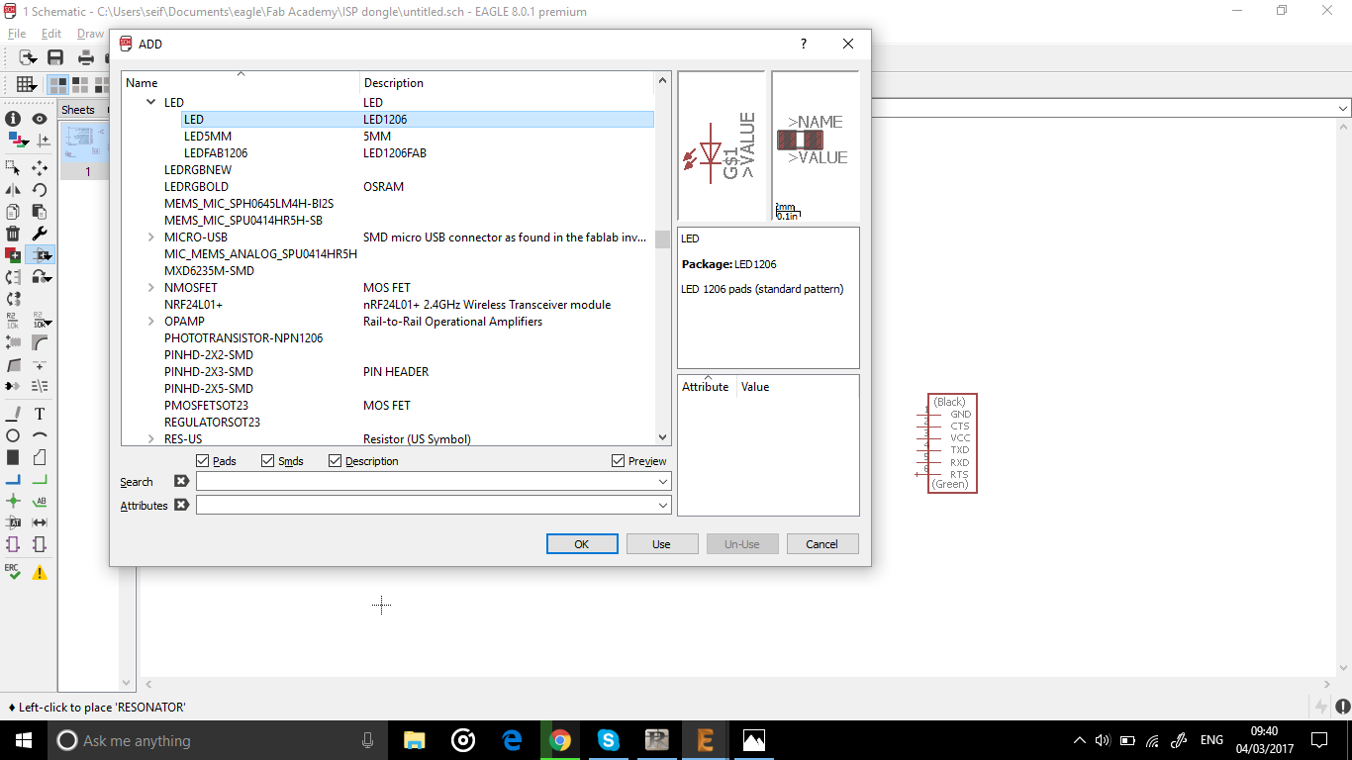Select the Delete trash can tool
Screen dimensions: 1352x760
pyautogui.click(x=13, y=234)
